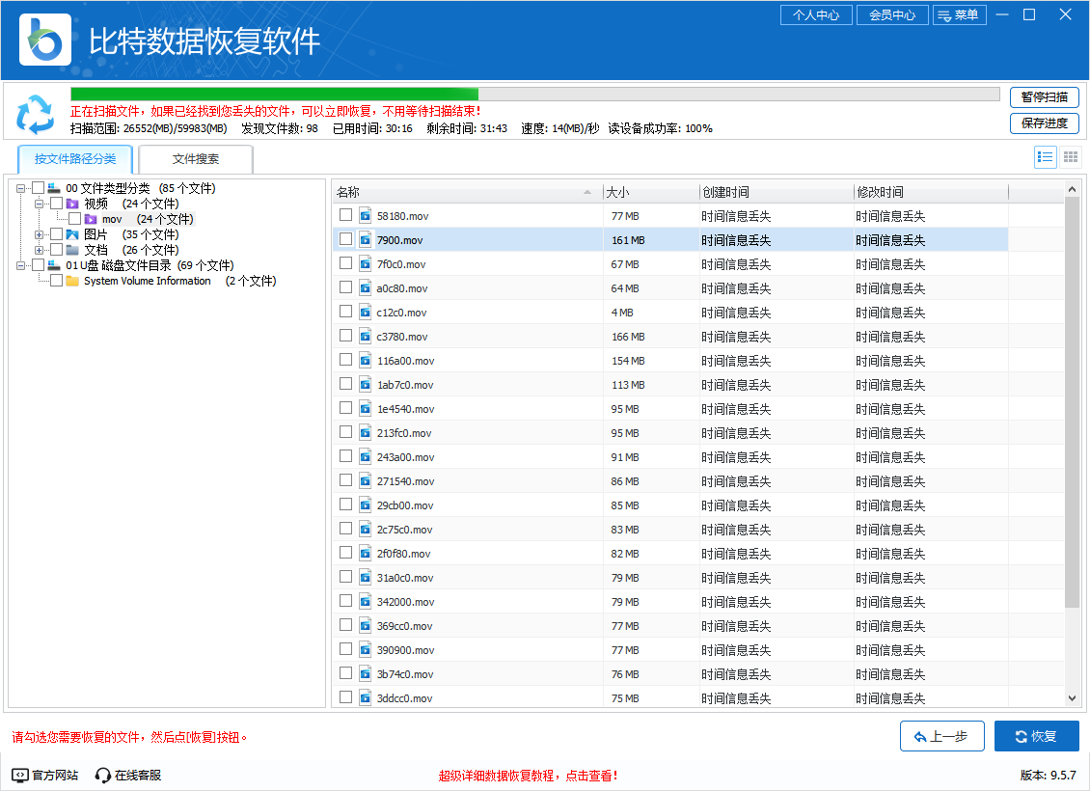Click the file list vertical scrollbar thumb
1090x791 pixels.
point(1072,403)
